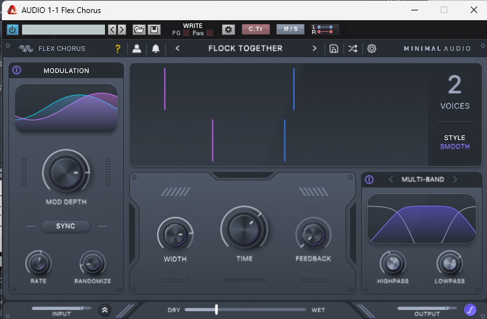The width and height of the screenshot is (487, 319).
Task: Click the Flex Chorus waveform logo
Action: pyautogui.click(x=26, y=49)
